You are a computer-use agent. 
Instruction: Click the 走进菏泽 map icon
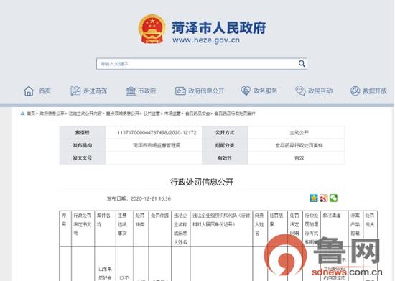[75, 91]
